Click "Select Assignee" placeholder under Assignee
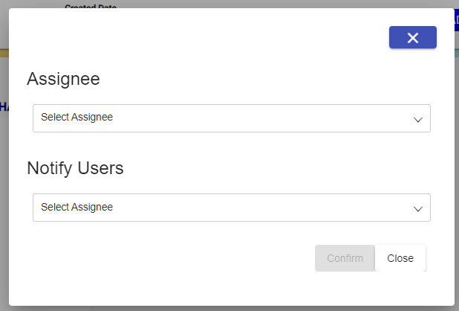This screenshot has height=311, width=459. pos(76,118)
